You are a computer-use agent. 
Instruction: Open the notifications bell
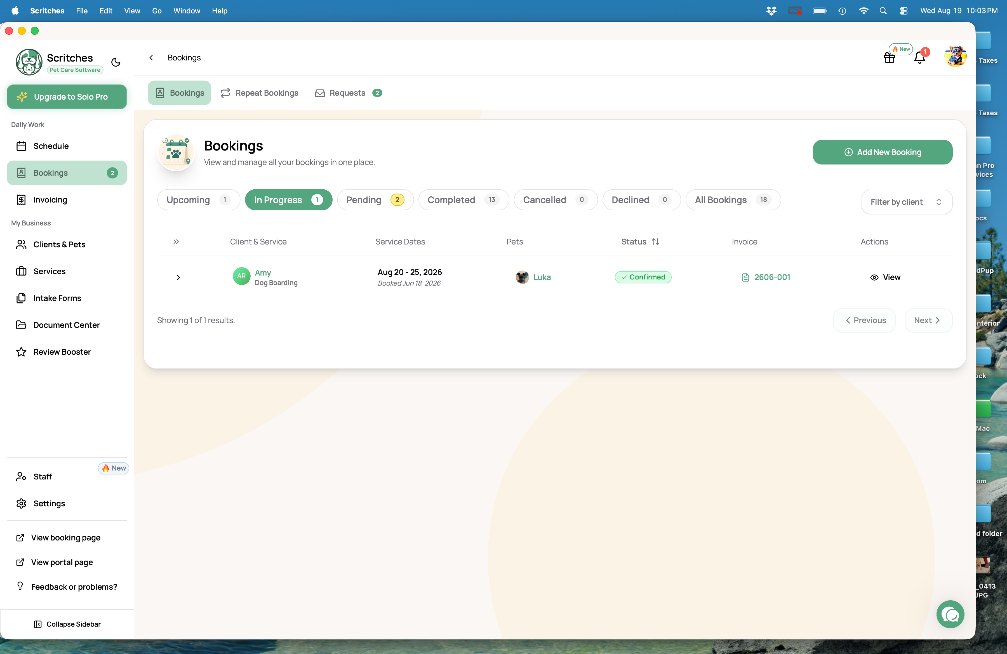click(919, 58)
